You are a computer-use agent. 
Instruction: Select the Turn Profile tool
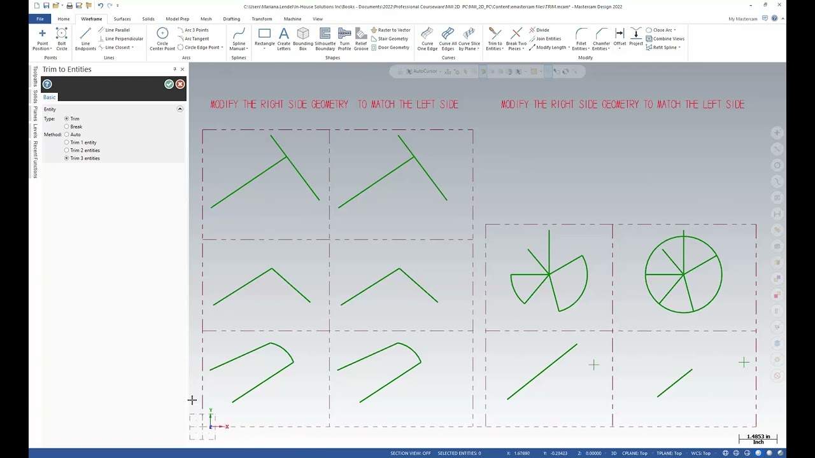(344, 39)
